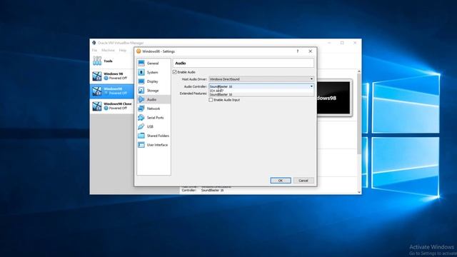Screen dimensions: 457x257
Task: Check the Enable Audio Input checkbox
Action: coord(211,100)
